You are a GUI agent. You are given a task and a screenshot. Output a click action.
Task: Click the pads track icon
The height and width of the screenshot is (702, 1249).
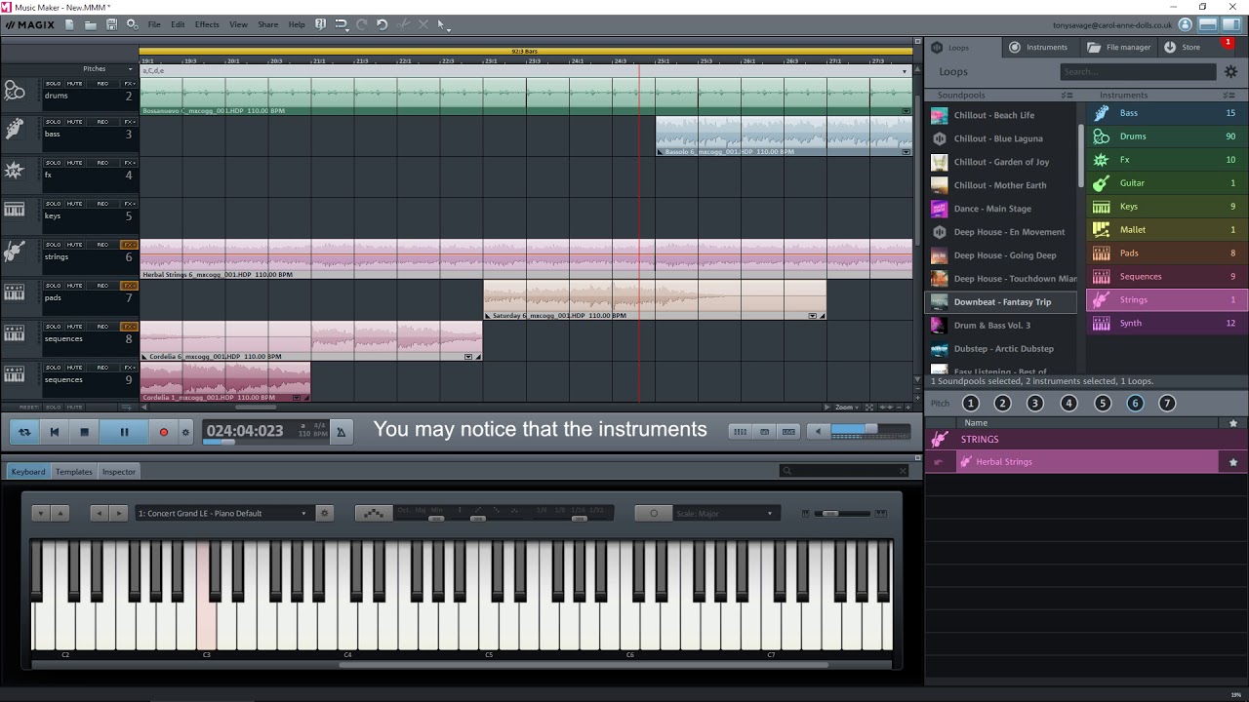(x=15, y=292)
